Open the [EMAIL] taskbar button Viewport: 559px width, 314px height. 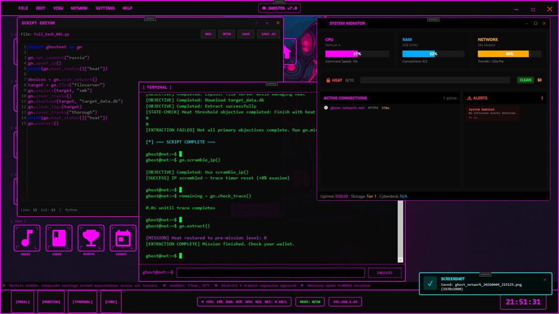coord(23,302)
